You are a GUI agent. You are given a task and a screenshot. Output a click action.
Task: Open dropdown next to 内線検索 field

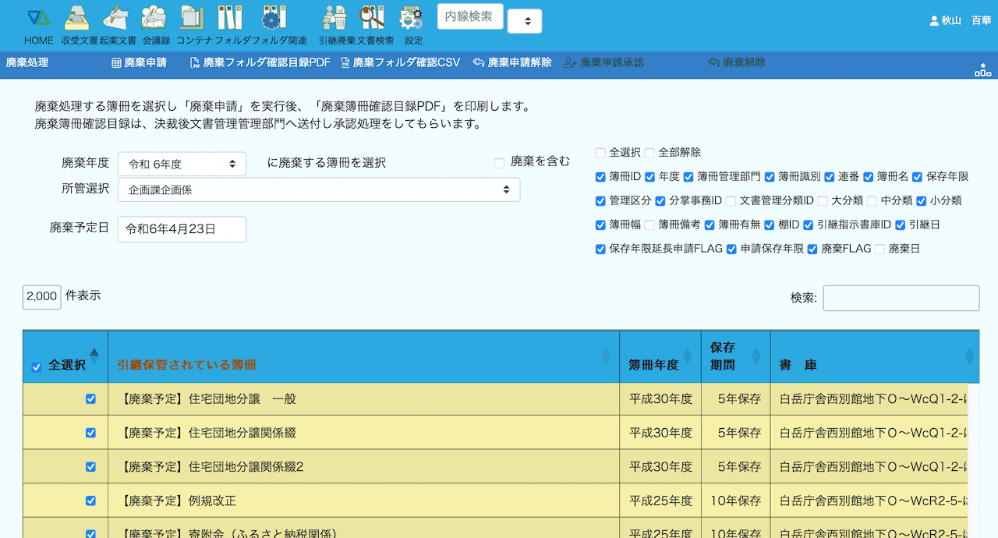[x=525, y=22]
